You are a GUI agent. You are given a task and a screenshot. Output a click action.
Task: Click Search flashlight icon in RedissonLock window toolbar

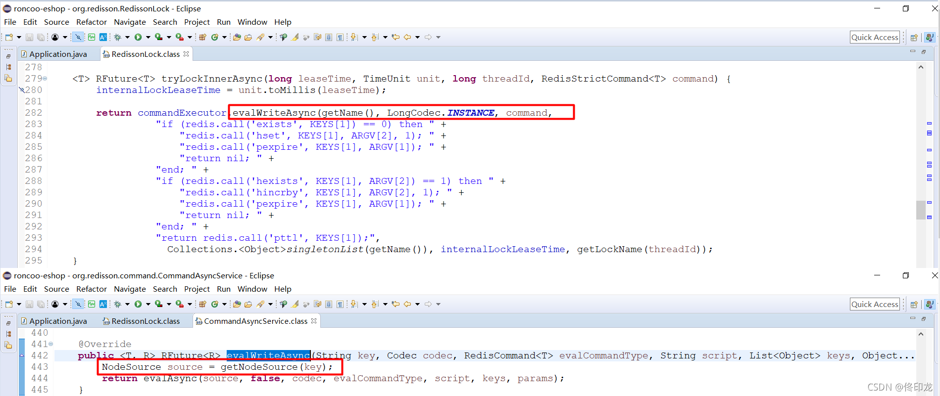(260, 37)
